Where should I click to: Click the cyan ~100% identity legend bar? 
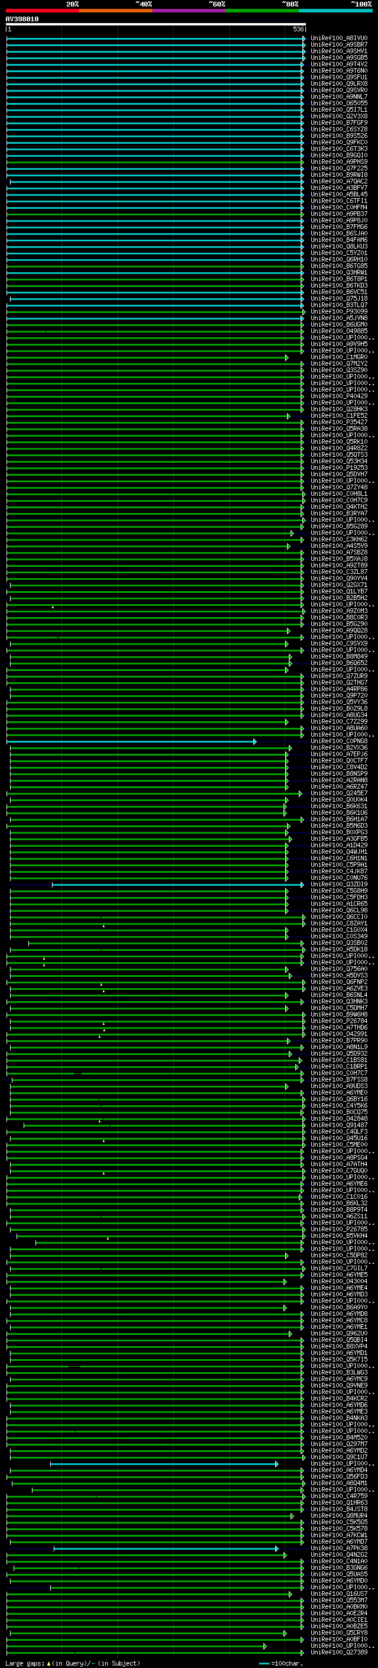coord(335,11)
